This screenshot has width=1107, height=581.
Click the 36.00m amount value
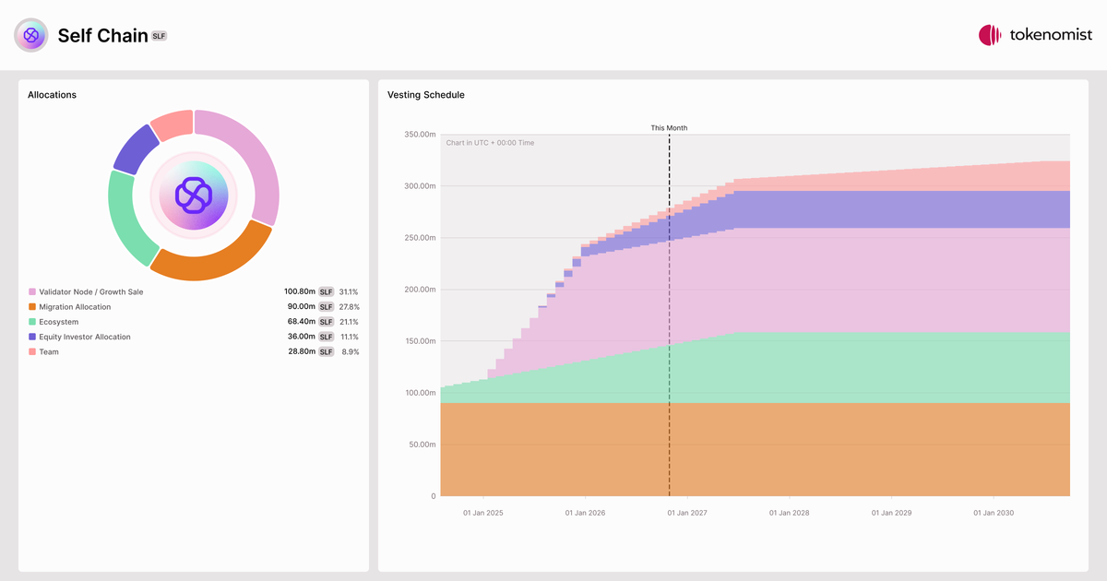[x=301, y=337]
